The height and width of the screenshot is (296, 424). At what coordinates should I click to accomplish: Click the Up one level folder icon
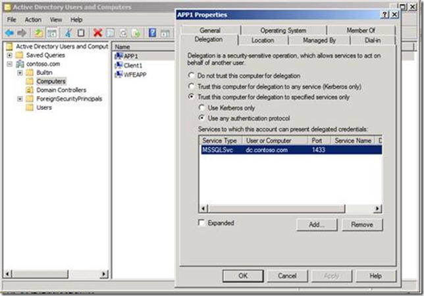tap(40, 32)
